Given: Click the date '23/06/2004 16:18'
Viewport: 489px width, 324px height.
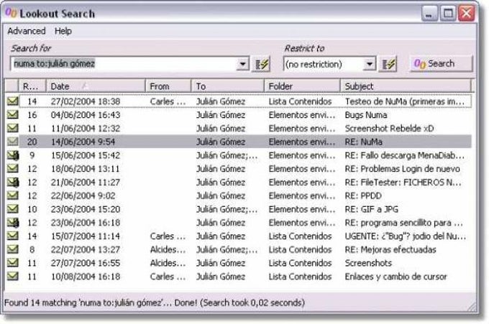Looking at the screenshot, I should [86, 223].
